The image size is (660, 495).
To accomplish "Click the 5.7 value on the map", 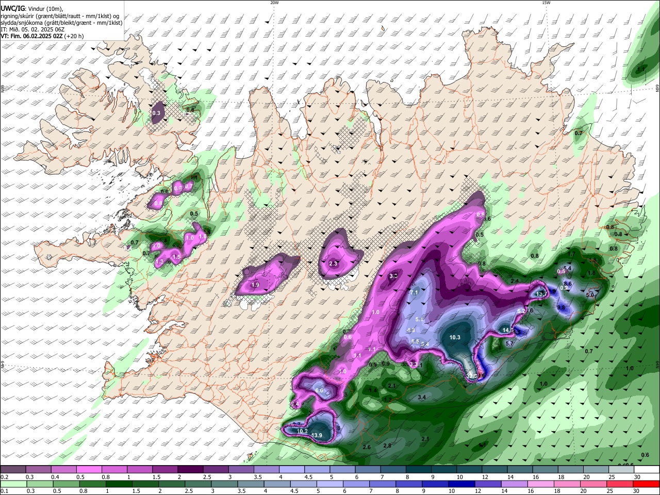I will [x=510, y=343].
